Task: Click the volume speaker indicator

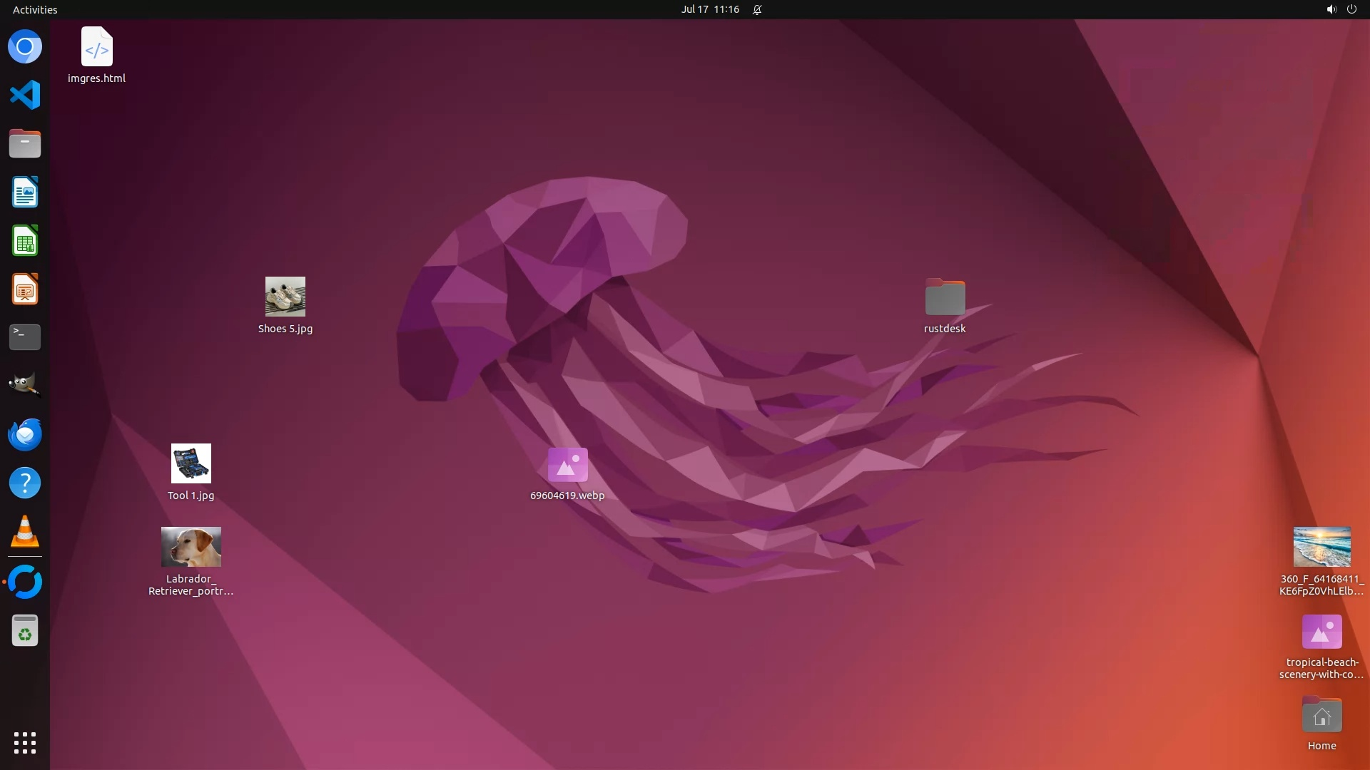Action: pos(1331,9)
